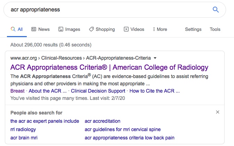234x146 pixels.
Task: Switch to the All results tab
Action: tap(17, 29)
